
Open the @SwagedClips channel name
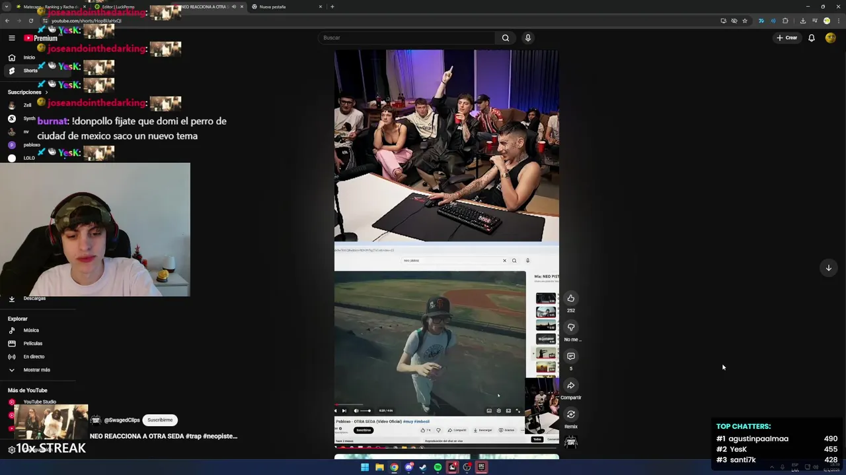point(122,420)
